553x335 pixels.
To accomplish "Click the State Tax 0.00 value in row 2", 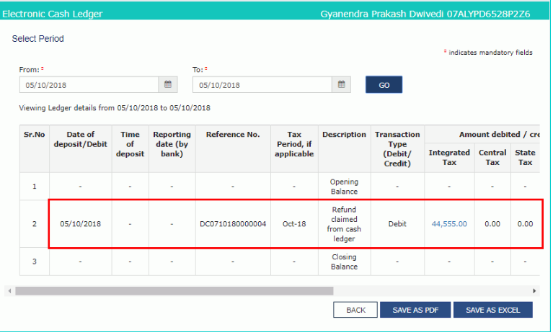I will [x=525, y=224].
